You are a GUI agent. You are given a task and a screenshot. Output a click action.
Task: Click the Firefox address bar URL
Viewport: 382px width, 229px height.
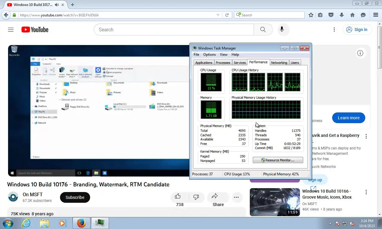click(x=59, y=15)
